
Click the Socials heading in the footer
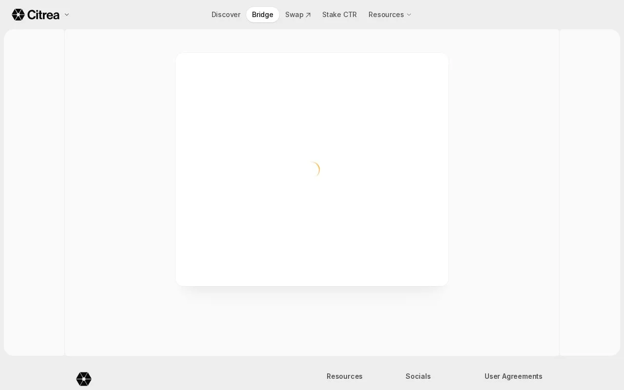click(418, 376)
